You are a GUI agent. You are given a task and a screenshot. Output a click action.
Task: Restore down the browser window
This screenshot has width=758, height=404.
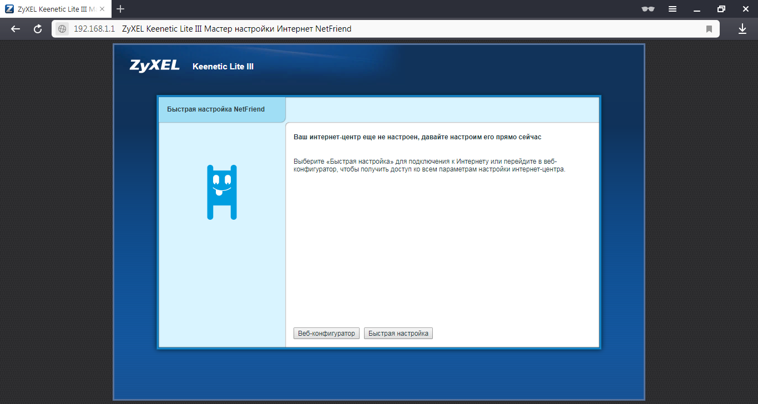(x=721, y=9)
